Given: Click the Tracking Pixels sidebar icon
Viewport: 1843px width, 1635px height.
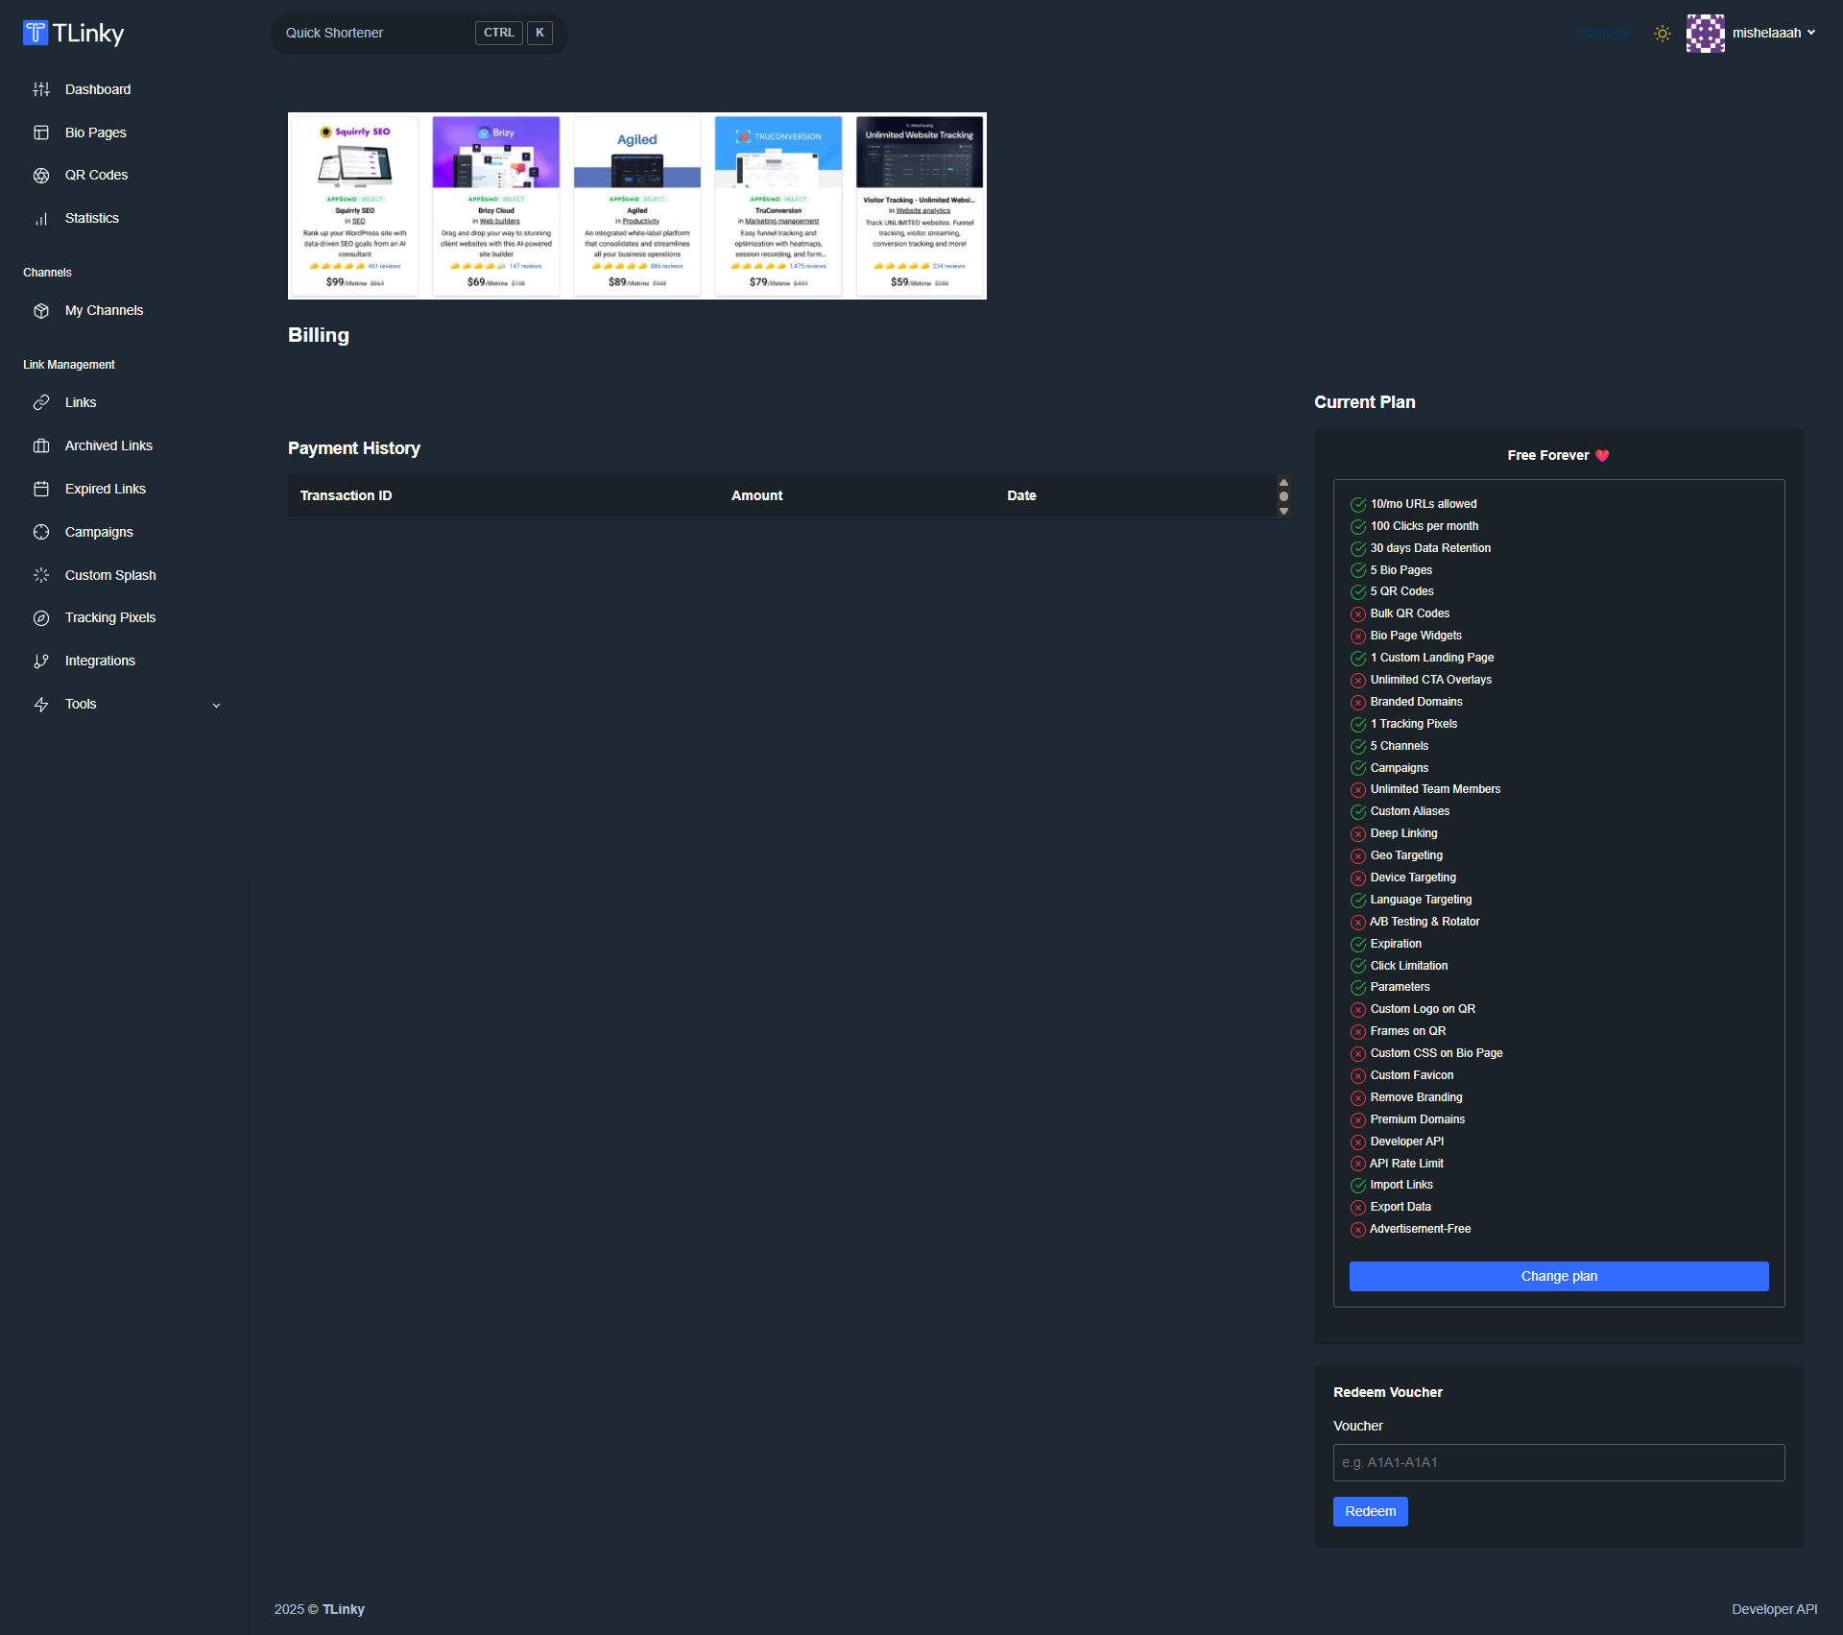Looking at the screenshot, I should (x=41, y=618).
